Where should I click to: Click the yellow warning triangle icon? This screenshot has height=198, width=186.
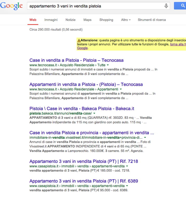(x=79, y=41)
